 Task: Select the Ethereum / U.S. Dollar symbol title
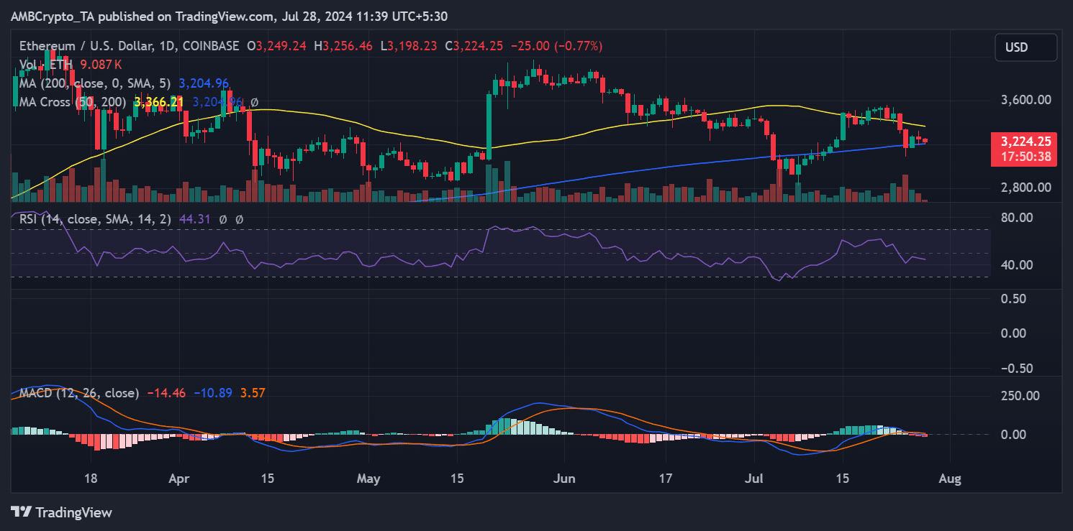pyautogui.click(x=130, y=46)
